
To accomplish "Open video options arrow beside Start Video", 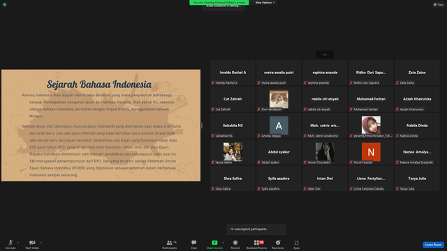I will coord(41,243).
